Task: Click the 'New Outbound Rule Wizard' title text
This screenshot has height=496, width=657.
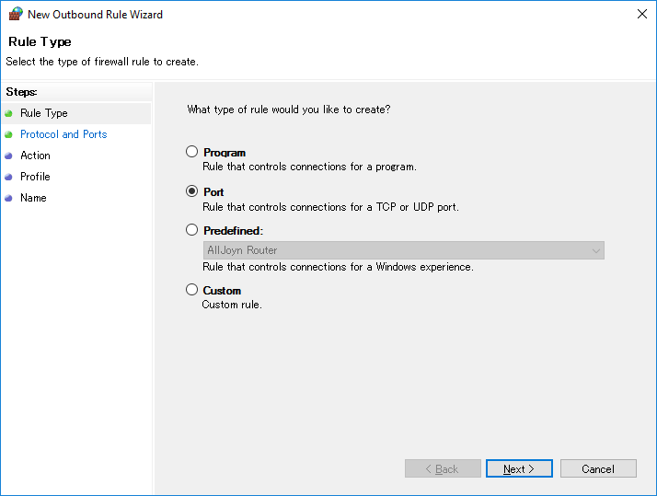Action: click(x=95, y=14)
